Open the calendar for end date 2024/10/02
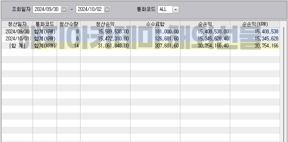Viewport: 288px width, 142px height. point(107,9)
